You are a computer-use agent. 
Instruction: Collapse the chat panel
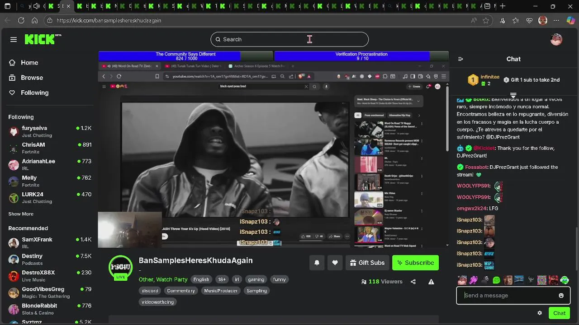click(x=460, y=59)
